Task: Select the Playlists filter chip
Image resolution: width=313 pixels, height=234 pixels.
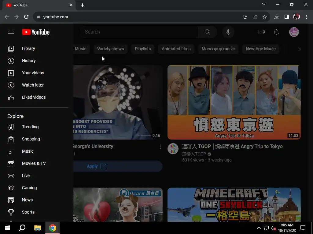Action: (x=143, y=49)
